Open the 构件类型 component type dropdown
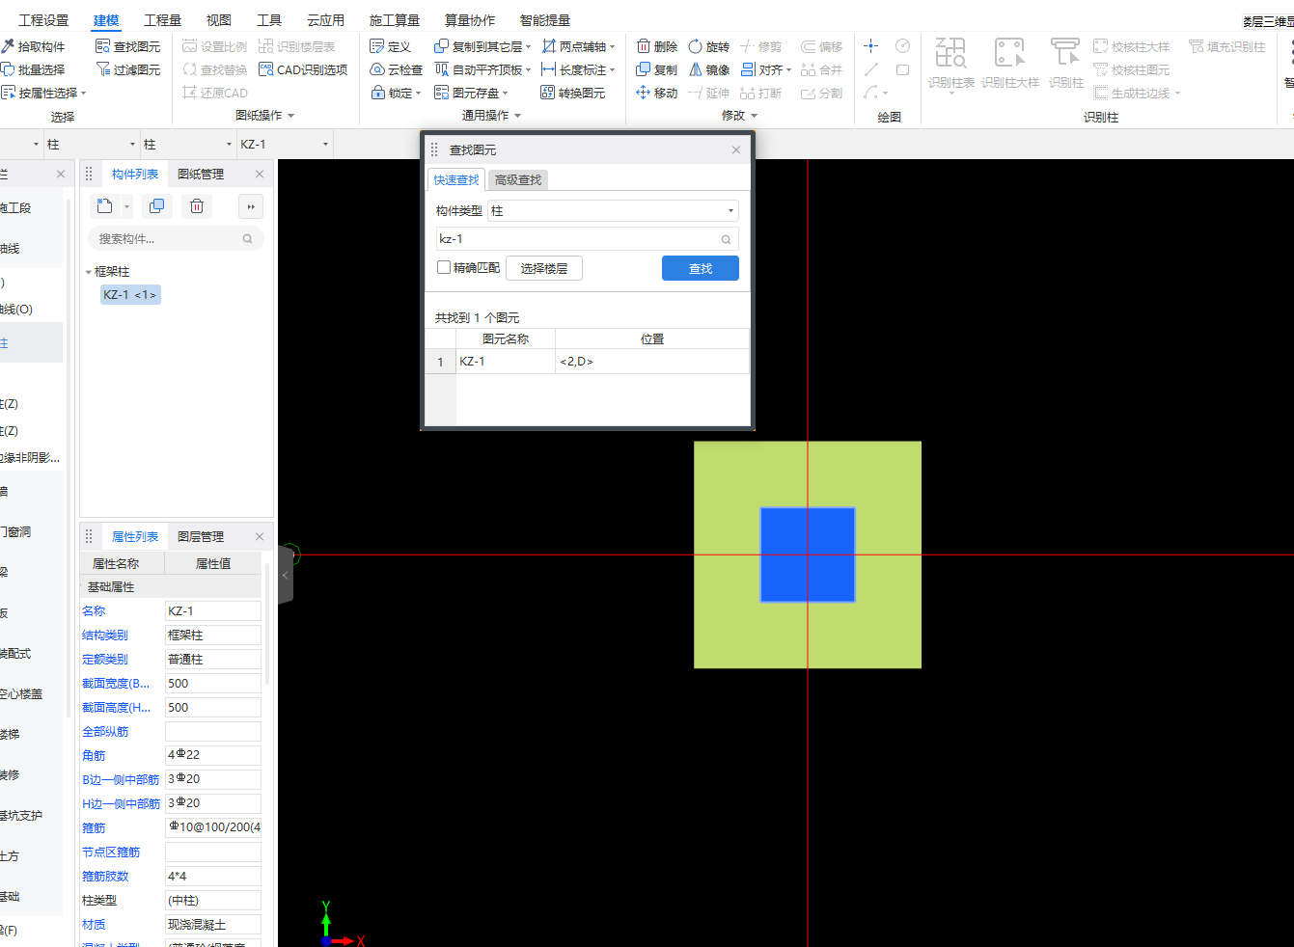Screen dimensions: 1294x947 [x=614, y=210]
